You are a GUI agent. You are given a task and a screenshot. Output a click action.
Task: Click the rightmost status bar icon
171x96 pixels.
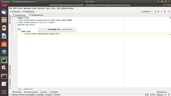coord(169,95)
